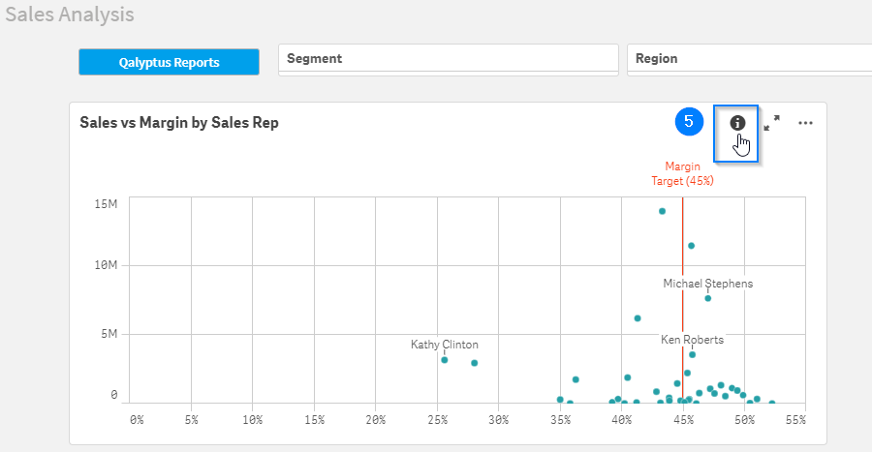Click the Sales vs Margin by Sales Rep title
872x452 pixels.
tap(179, 123)
